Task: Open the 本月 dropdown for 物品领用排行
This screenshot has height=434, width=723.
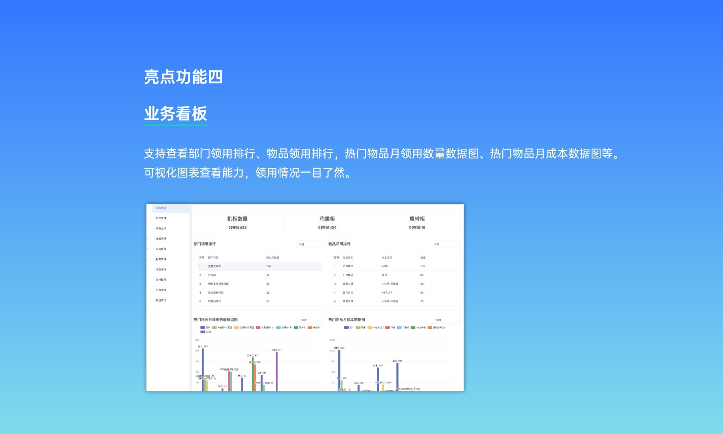Action: coord(445,245)
